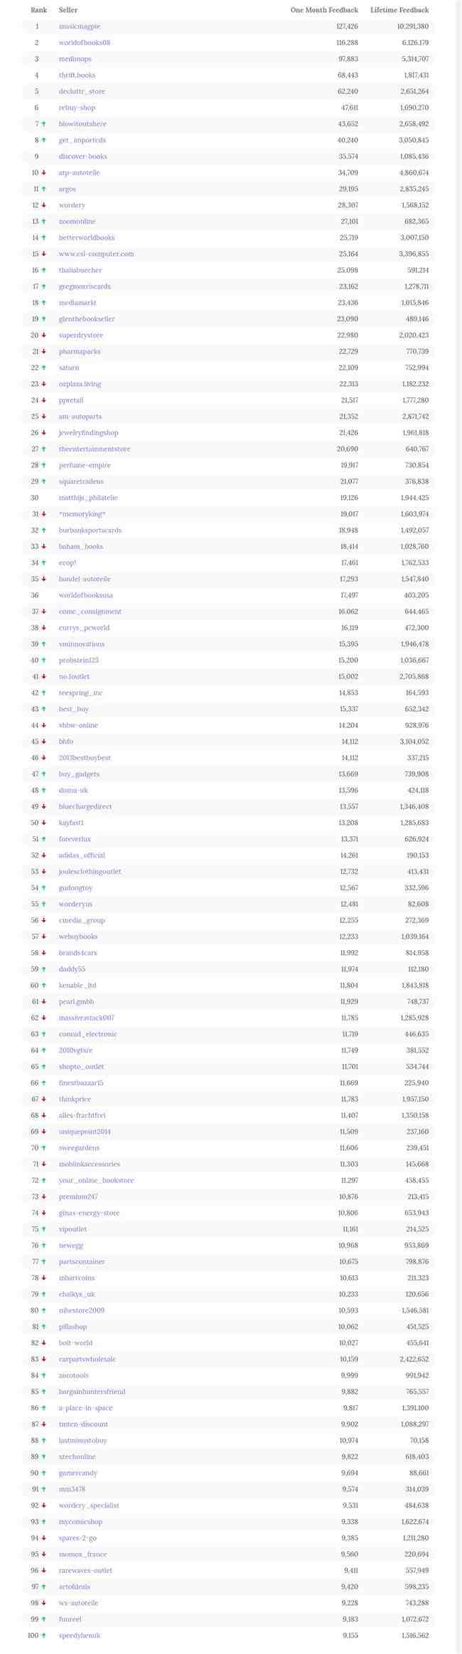Open speedyhenuk seller link
462x1654 pixels.
(80, 1636)
